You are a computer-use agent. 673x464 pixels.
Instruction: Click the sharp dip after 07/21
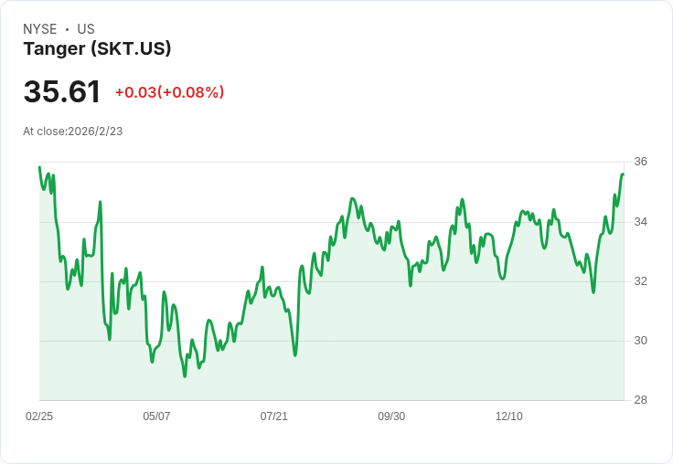295,355
